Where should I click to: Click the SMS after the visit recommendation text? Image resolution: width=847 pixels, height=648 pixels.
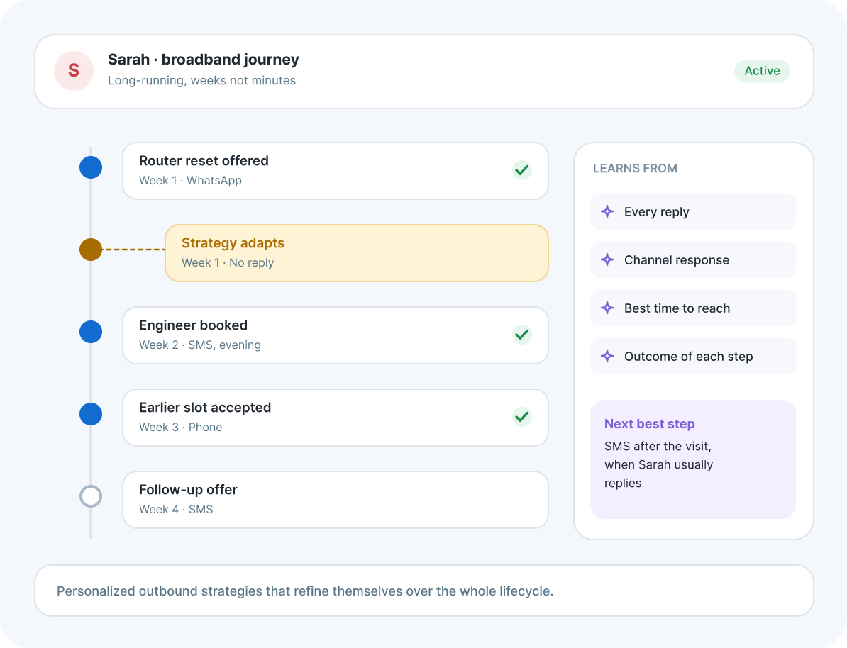[x=658, y=464]
